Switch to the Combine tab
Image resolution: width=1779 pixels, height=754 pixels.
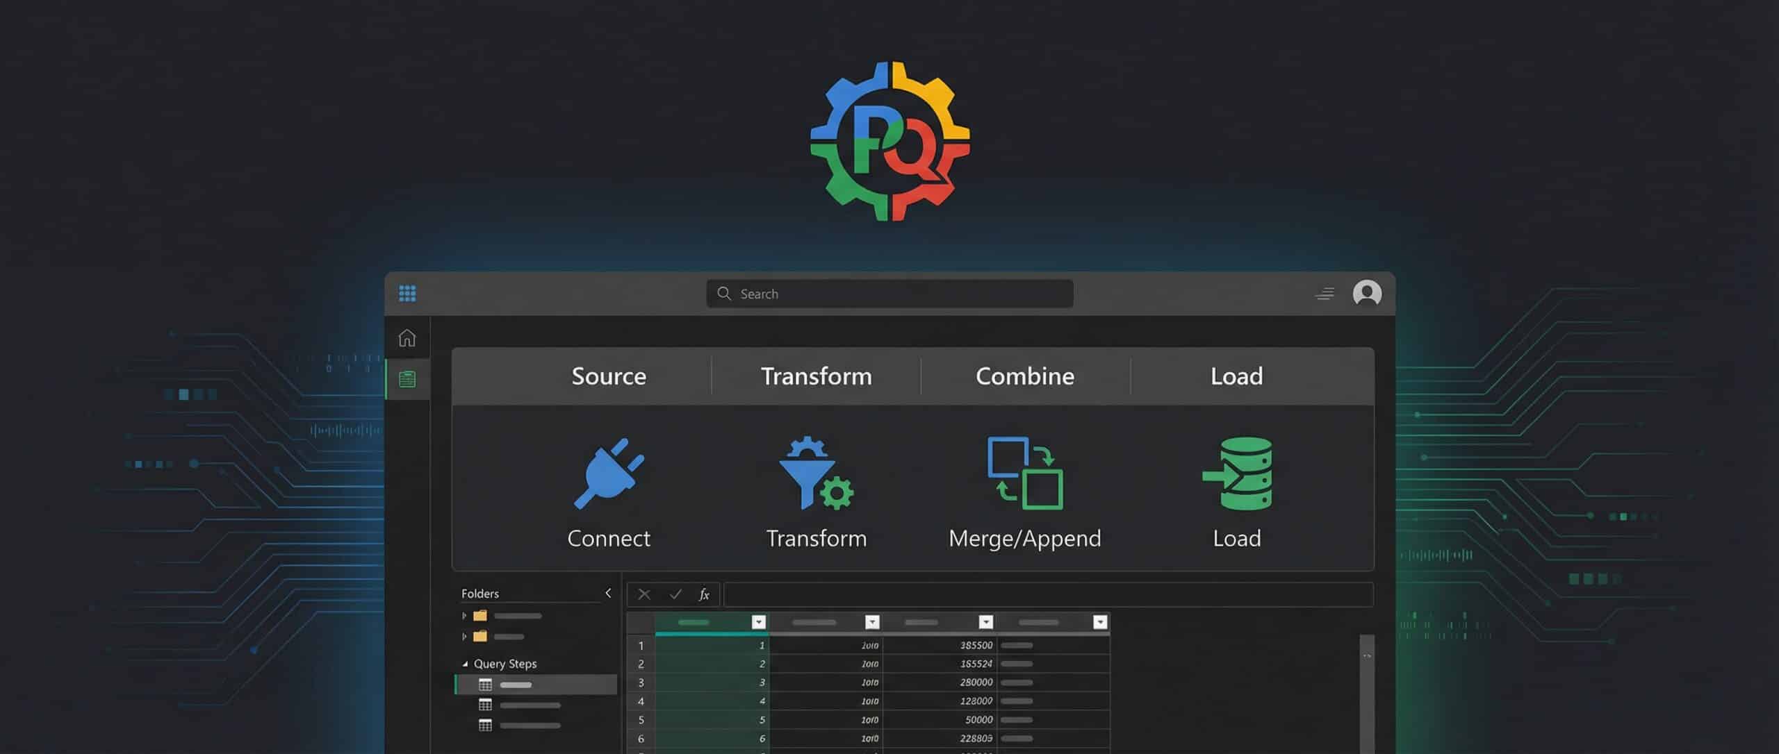pyautogui.click(x=1025, y=376)
